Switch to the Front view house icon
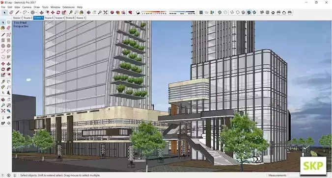Viewport: 332px width, 178px height. [273, 12]
